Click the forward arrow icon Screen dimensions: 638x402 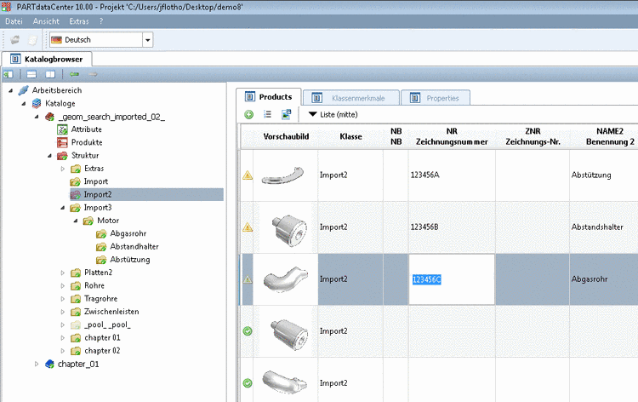(x=94, y=74)
